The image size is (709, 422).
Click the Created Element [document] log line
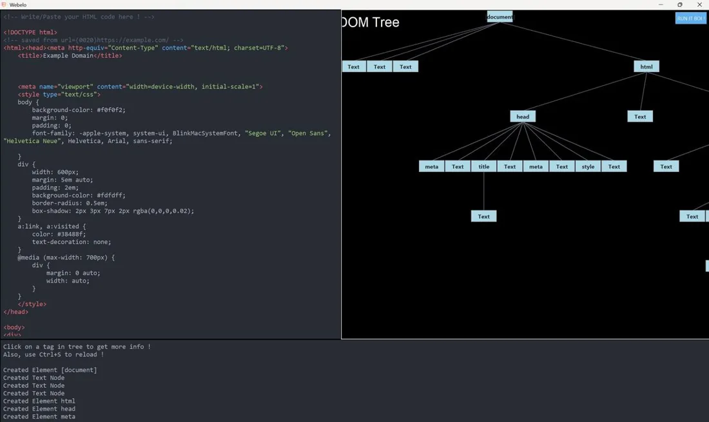[50, 370]
